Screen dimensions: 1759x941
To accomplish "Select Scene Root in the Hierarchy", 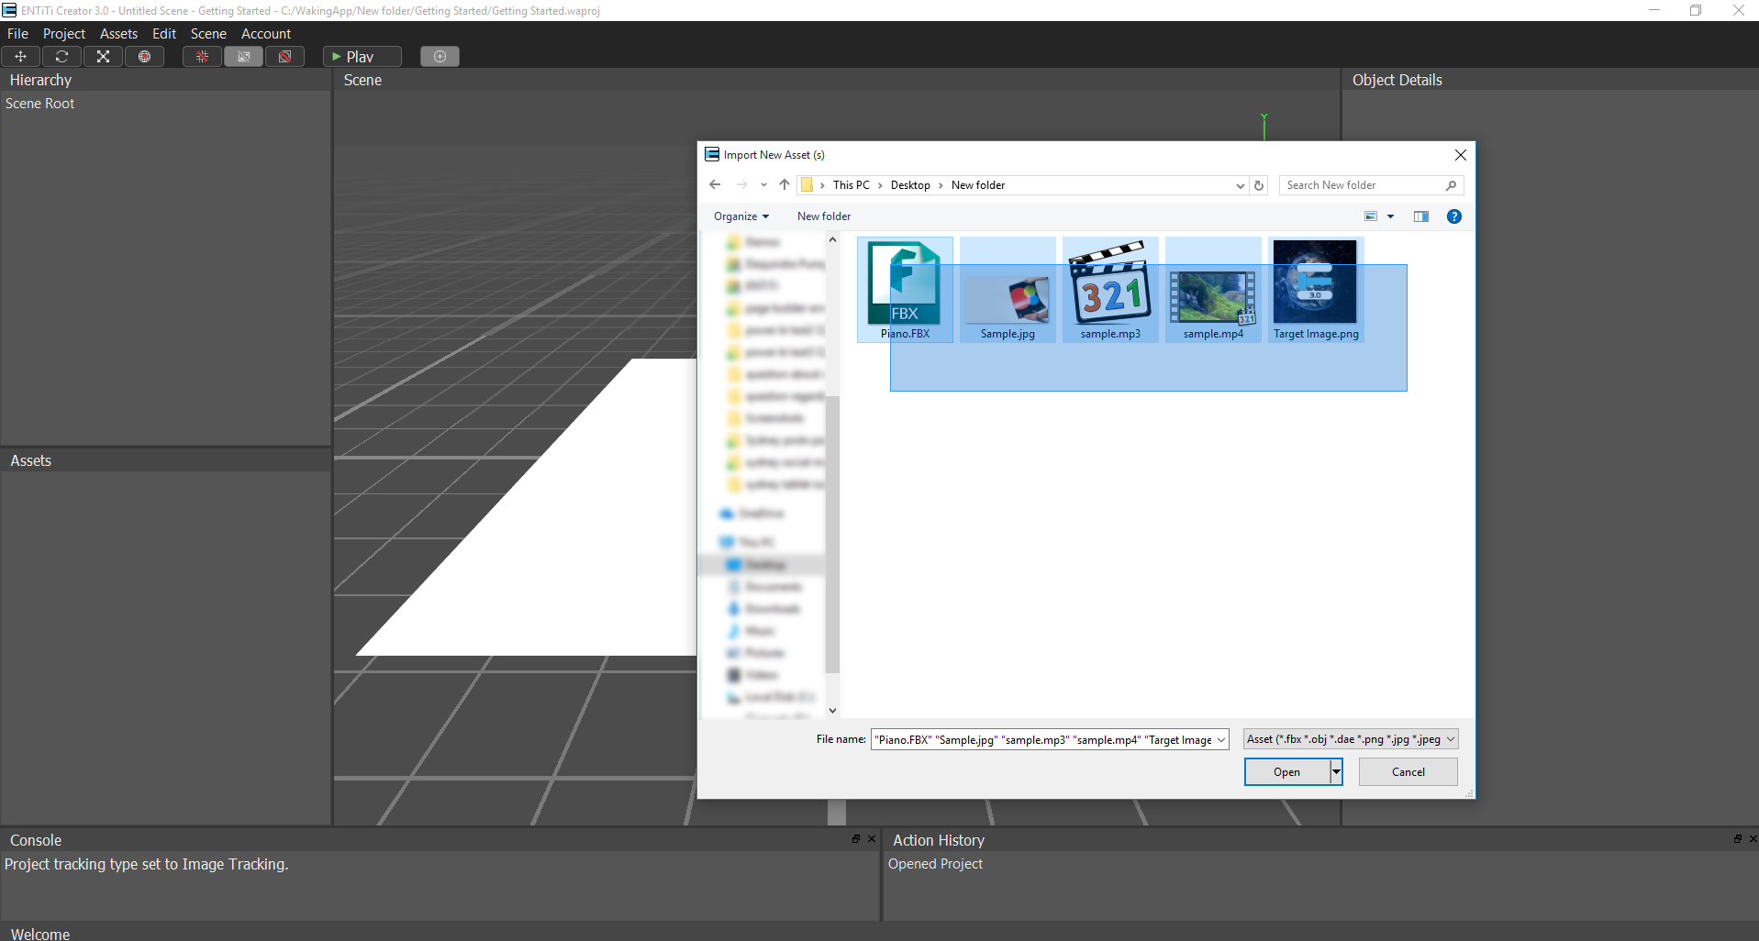I will coord(40,104).
